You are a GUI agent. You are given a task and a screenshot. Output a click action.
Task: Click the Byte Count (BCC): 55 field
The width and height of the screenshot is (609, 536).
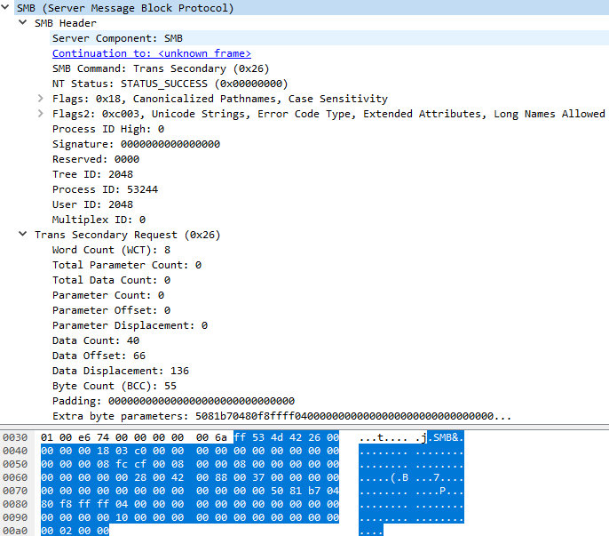pyautogui.click(x=114, y=386)
